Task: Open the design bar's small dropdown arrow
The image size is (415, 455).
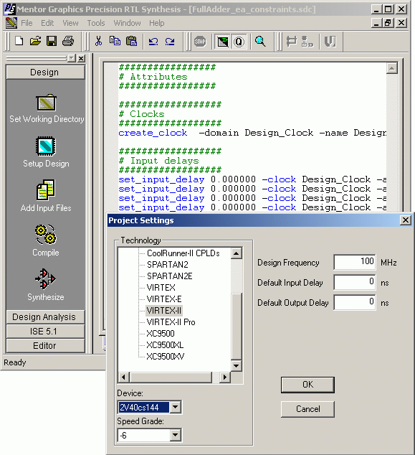Action: coord(71,58)
